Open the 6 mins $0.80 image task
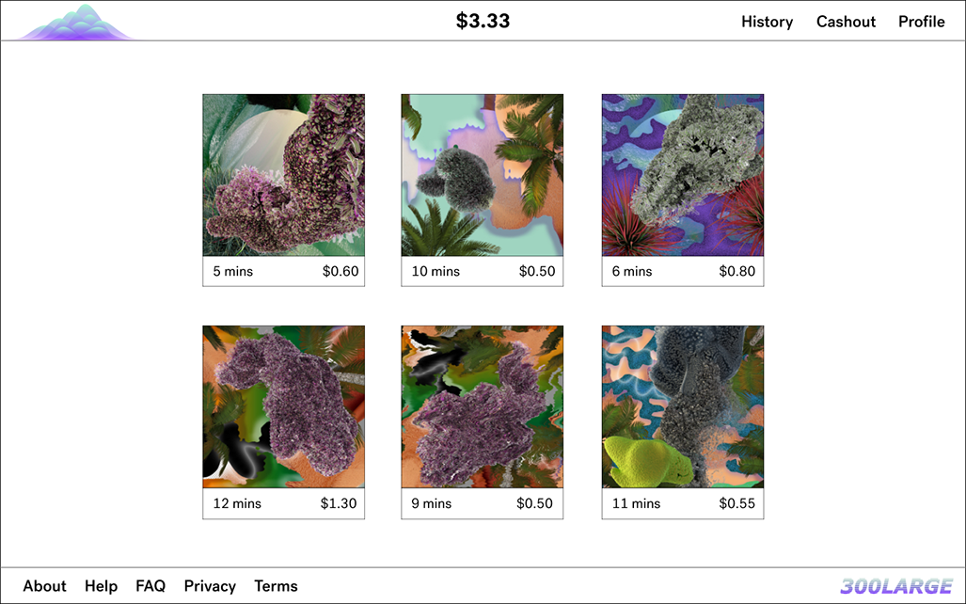 682,175
